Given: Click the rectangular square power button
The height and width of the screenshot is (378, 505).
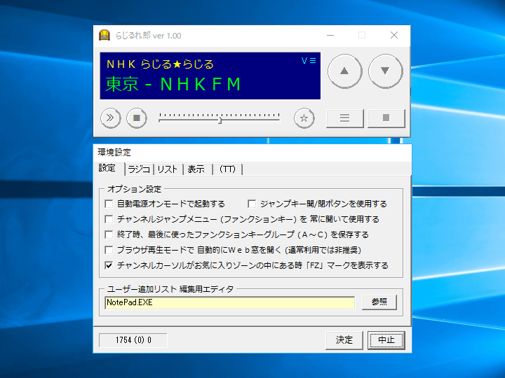Looking at the screenshot, I should pos(386,118).
